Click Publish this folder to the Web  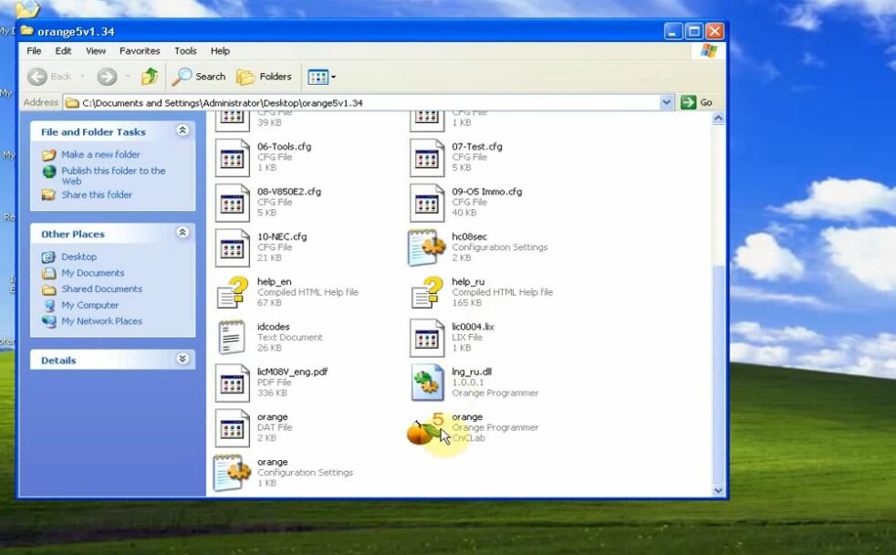coord(113,175)
